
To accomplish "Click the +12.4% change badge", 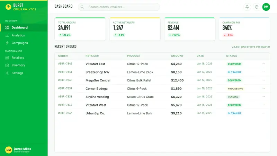I will coord(65,35).
